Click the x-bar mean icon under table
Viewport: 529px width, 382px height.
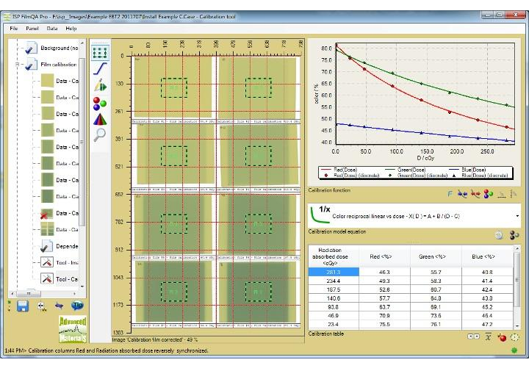[488, 336]
